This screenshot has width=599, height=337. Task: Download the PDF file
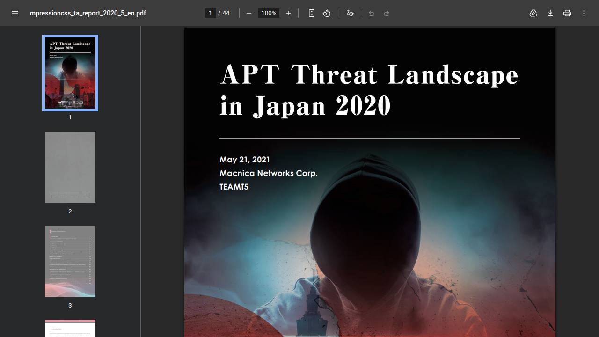tap(550, 13)
